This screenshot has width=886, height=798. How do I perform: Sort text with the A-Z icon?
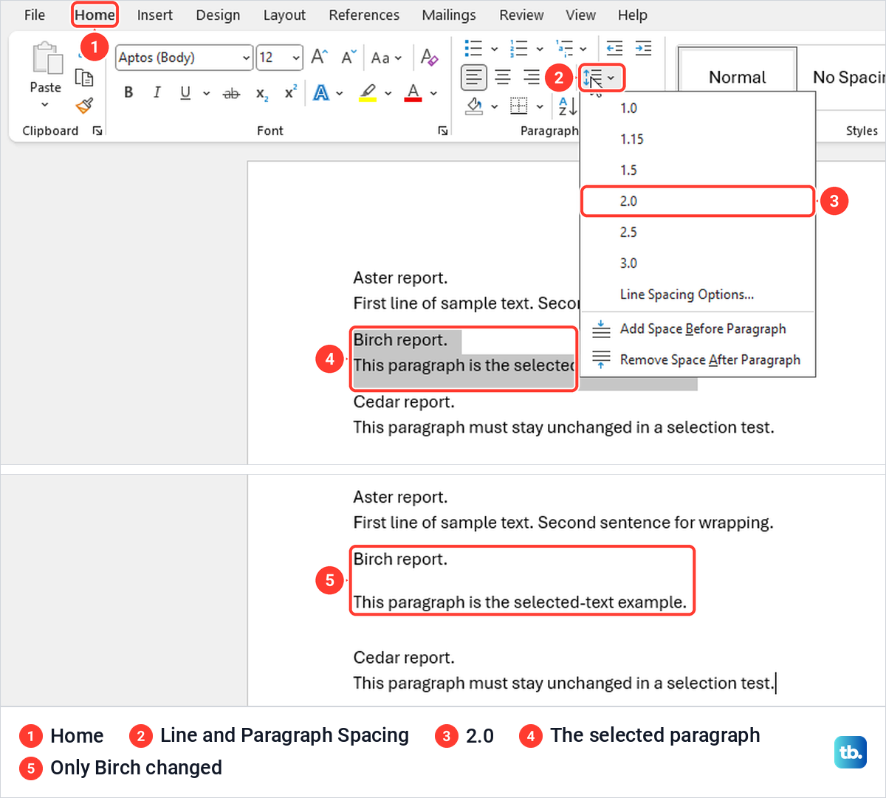point(568,106)
